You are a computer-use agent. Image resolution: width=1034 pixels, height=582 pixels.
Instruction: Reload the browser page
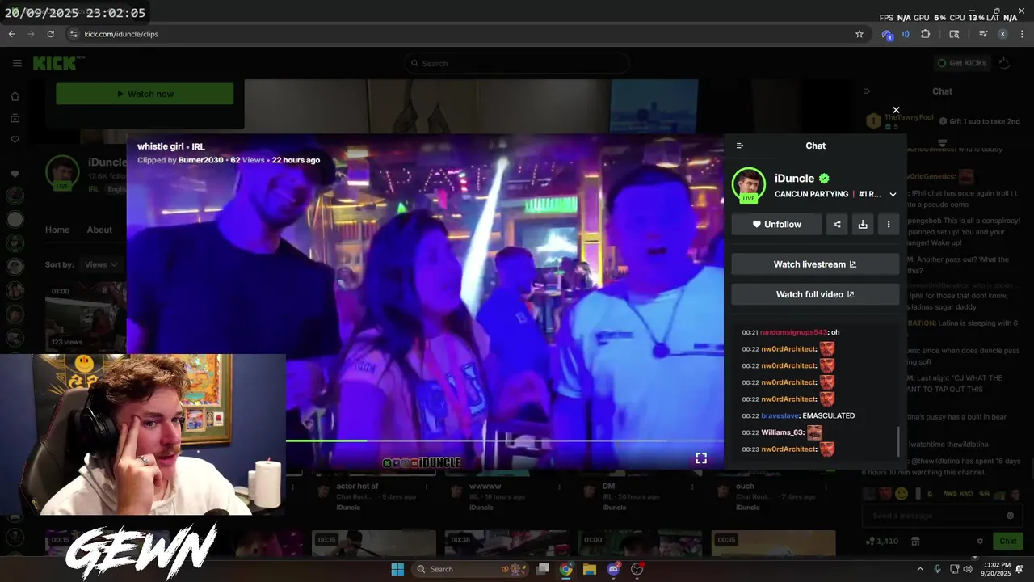[50, 34]
